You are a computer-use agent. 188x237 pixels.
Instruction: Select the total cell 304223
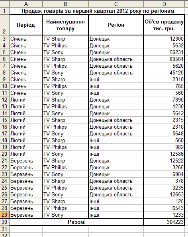(x=164, y=222)
